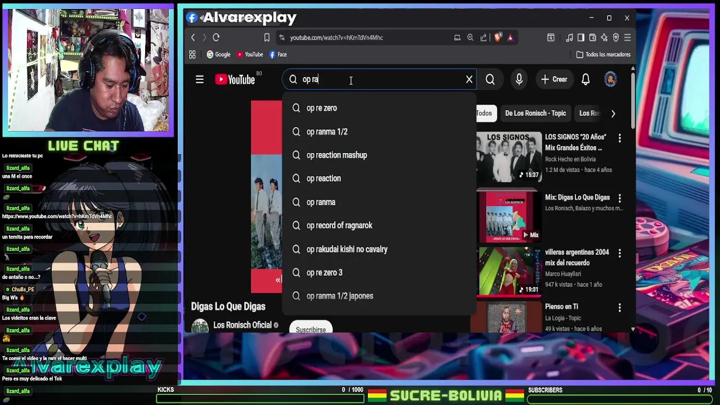Submit search with the magnifier button
Image resolution: width=720 pixels, height=405 pixels.
pyautogui.click(x=490, y=80)
